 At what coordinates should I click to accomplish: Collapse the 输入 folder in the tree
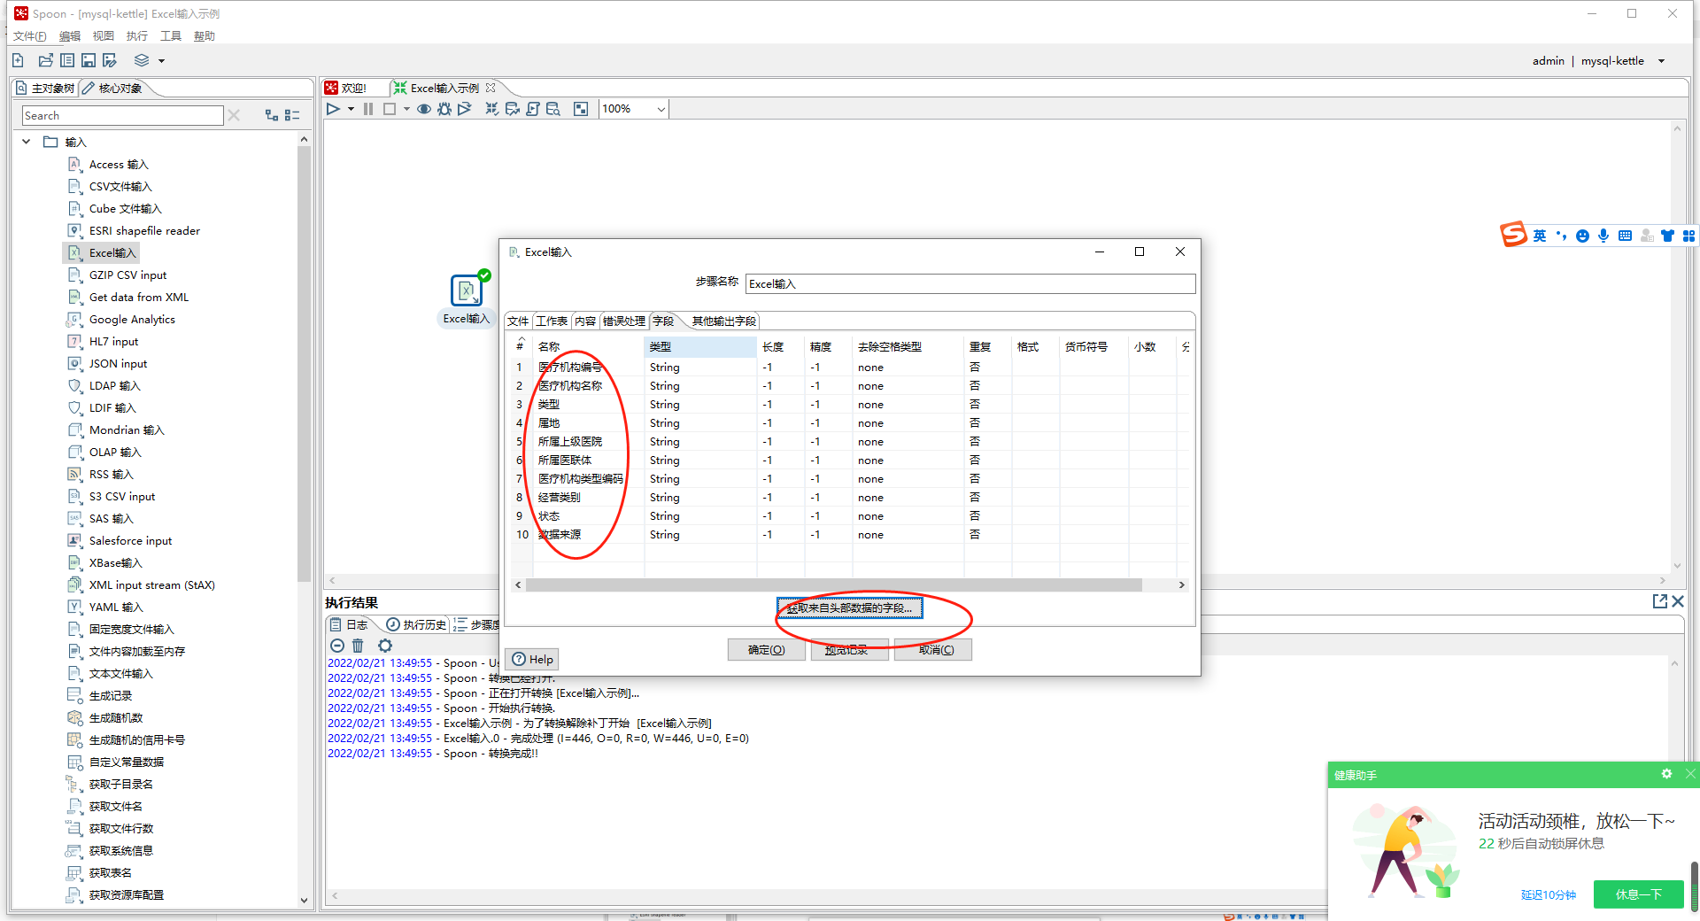(27, 142)
